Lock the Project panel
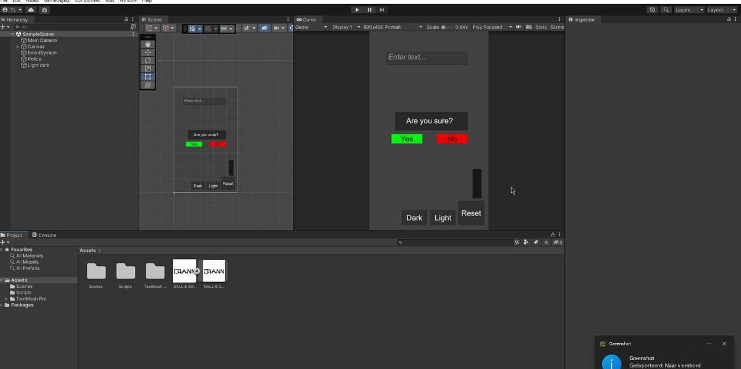 pos(553,235)
